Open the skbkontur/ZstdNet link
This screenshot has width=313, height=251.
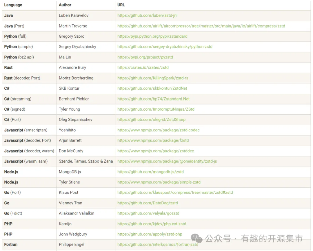[152, 88]
